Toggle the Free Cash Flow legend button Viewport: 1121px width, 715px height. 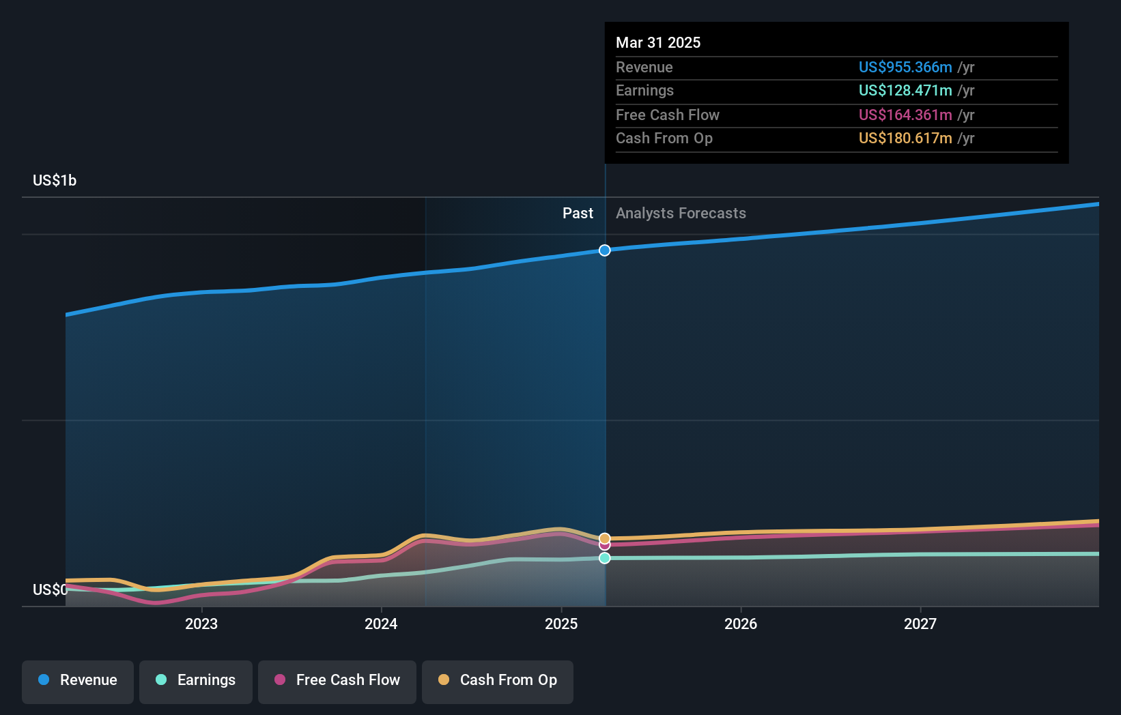point(337,682)
